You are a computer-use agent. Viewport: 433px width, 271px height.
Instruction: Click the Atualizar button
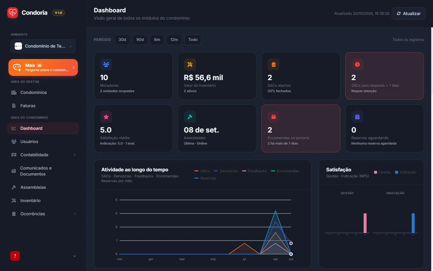click(409, 14)
